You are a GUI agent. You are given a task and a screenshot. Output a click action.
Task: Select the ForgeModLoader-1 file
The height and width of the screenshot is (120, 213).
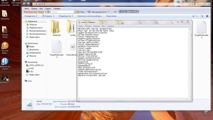coord(202,29)
